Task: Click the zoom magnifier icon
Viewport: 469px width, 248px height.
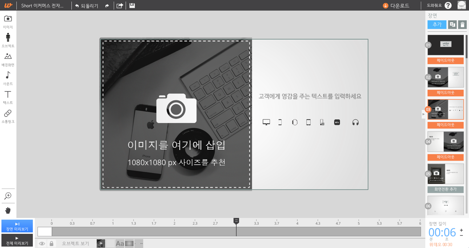Action: click(8, 196)
